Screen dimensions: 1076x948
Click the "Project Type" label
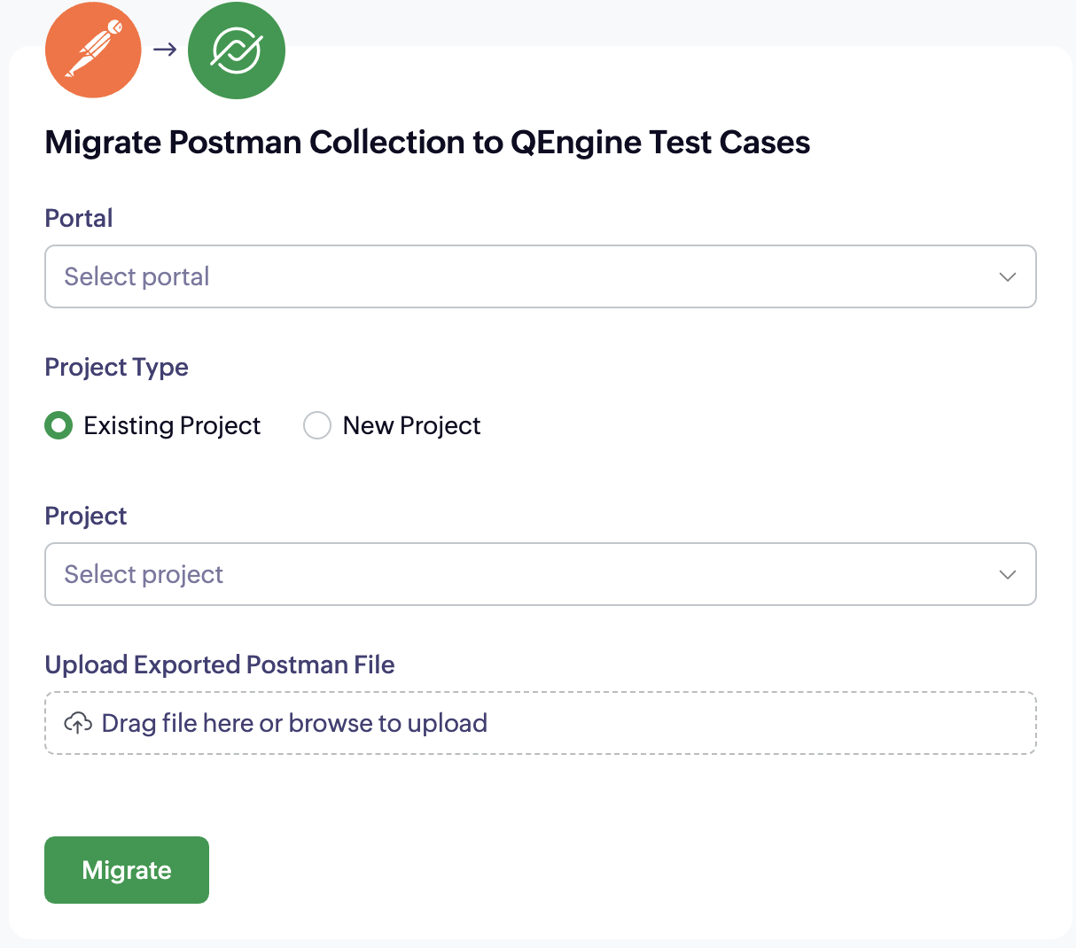pos(116,367)
